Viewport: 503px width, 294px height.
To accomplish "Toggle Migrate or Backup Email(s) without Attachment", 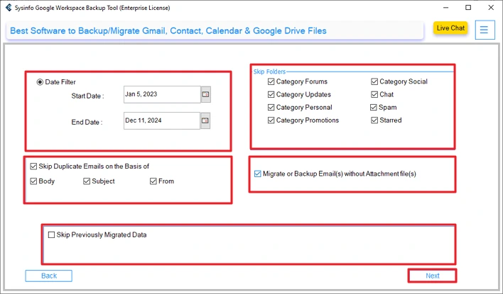I will (x=258, y=174).
